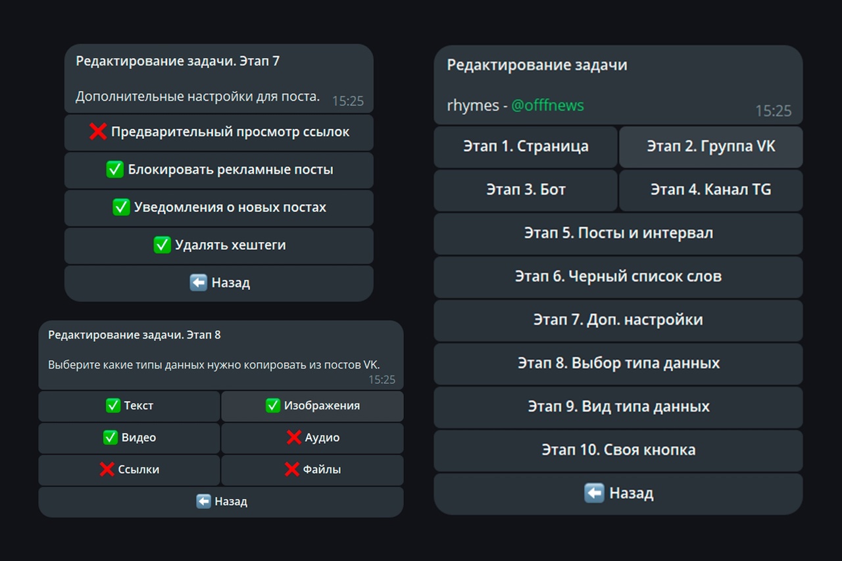Image resolution: width=842 pixels, height=561 pixels.
Task: Click the back arrow icon in Этап 7 panel
Action: 198,283
